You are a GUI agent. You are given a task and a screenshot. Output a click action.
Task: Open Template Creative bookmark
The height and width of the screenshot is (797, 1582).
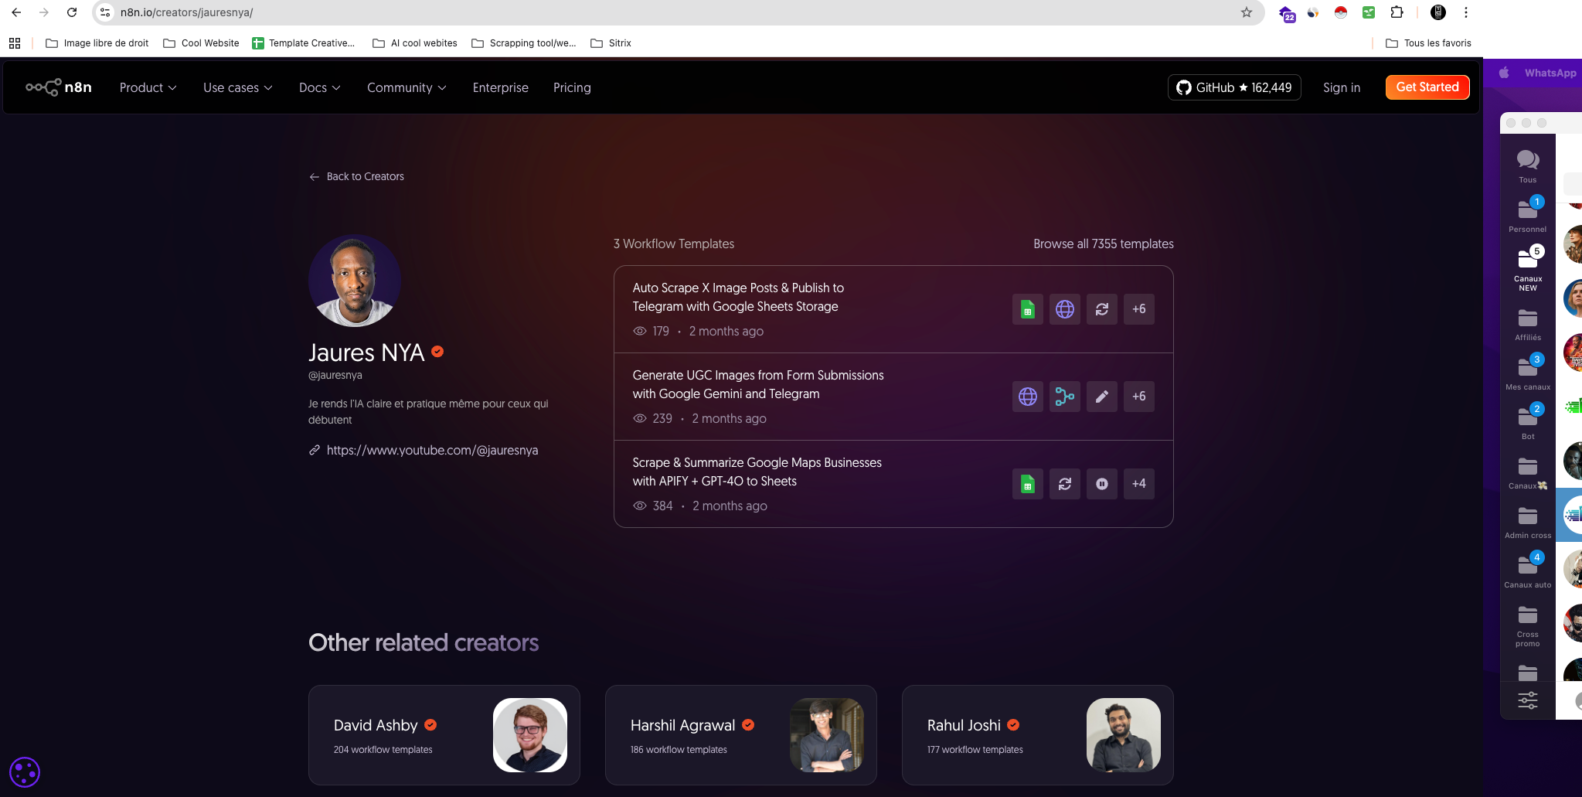click(x=304, y=43)
